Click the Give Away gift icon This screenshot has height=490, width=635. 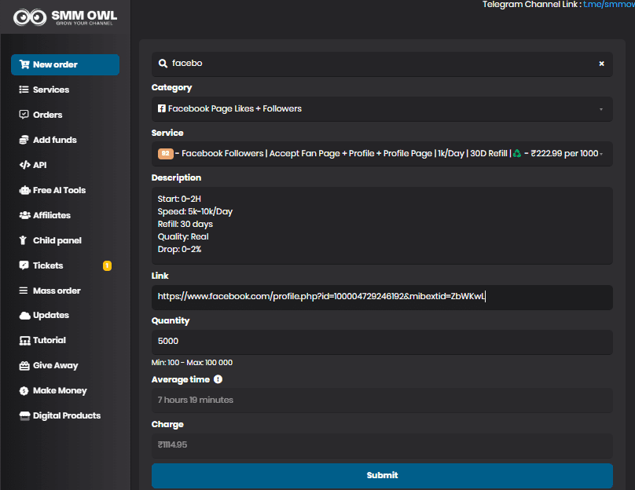(24, 365)
